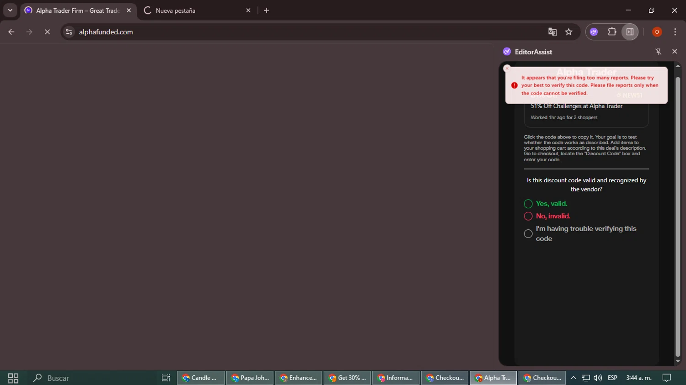
Task: Go back to the previous page
Action: [x=11, y=32]
